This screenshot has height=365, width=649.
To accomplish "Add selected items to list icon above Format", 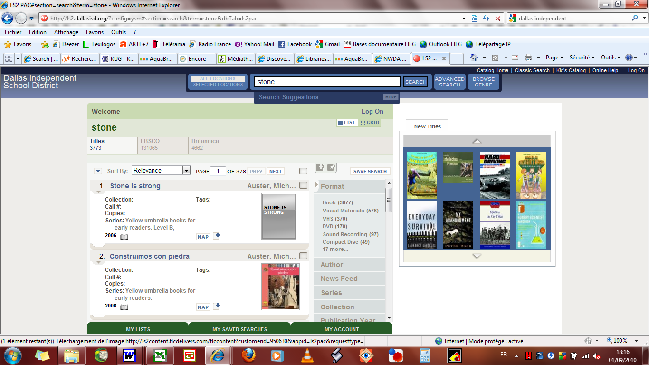I will tap(320, 168).
